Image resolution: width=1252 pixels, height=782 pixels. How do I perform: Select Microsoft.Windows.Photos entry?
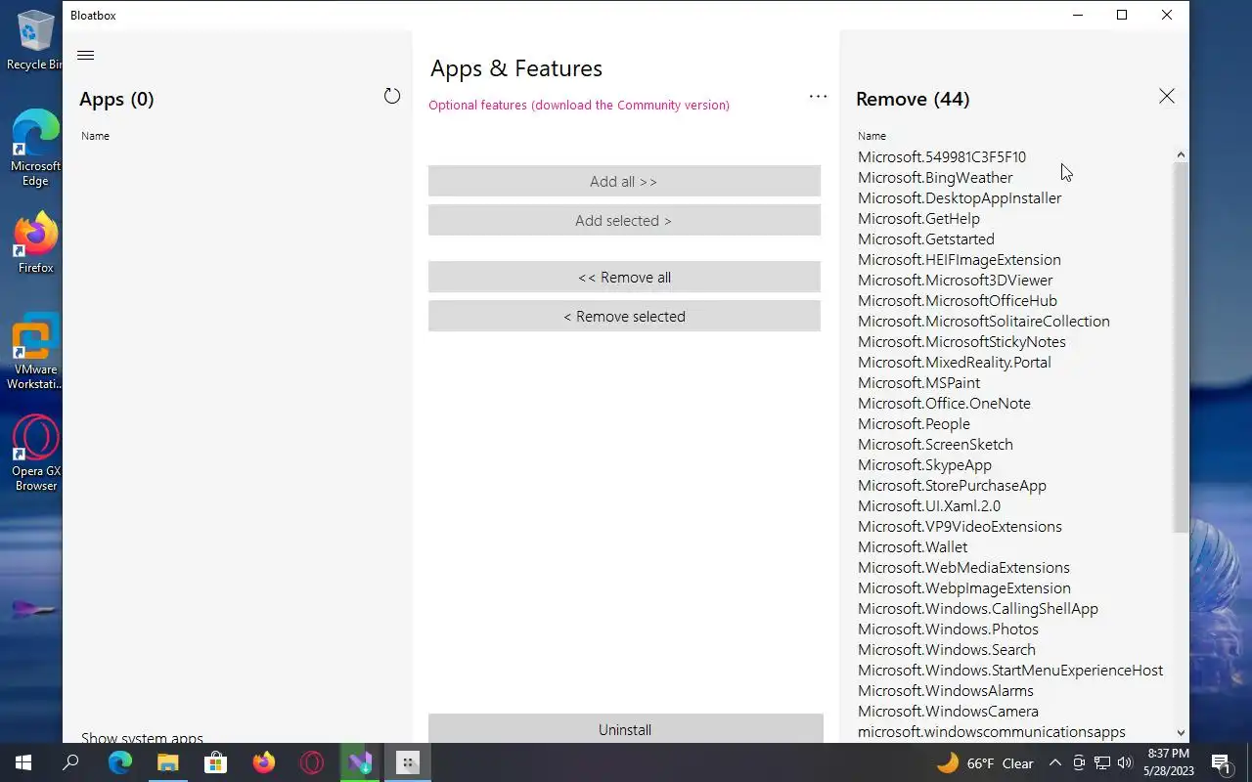(x=948, y=629)
